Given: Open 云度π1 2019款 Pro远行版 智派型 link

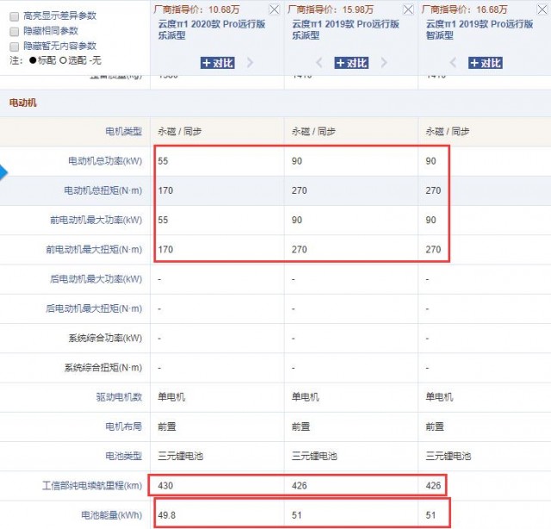Looking at the screenshot, I should tap(480, 29).
